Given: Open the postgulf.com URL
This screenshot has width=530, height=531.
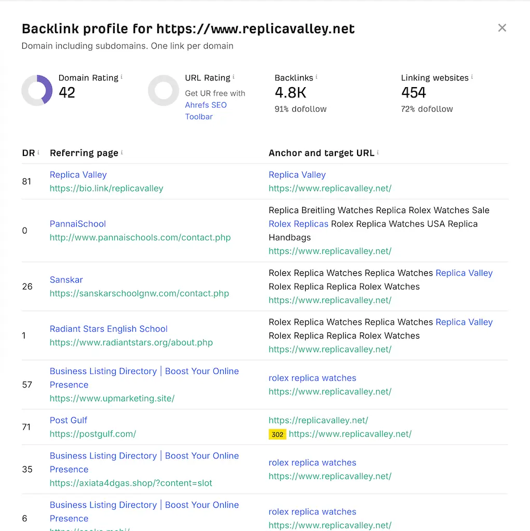Looking at the screenshot, I should pyautogui.click(x=93, y=434).
